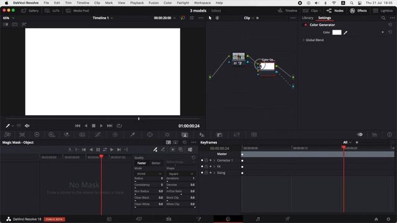The image size is (397, 223).
Task: Select node 01 thumbnail
Action: 238,56
